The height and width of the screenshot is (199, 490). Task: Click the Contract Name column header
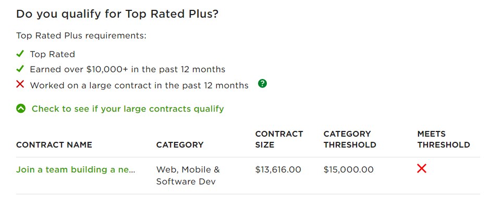pyautogui.click(x=54, y=145)
